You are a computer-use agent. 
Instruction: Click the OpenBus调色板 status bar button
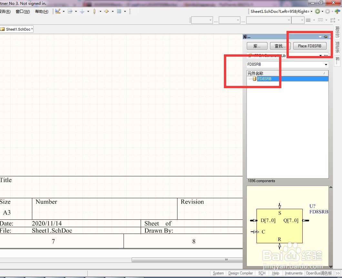(x=319, y=273)
